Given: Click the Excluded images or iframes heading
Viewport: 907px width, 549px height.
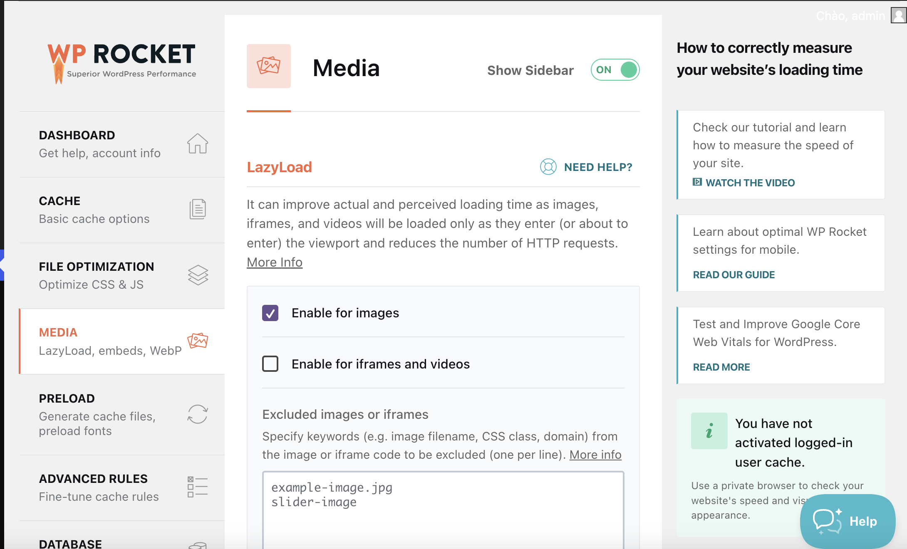Looking at the screenshot, I should tap(345, 415).
